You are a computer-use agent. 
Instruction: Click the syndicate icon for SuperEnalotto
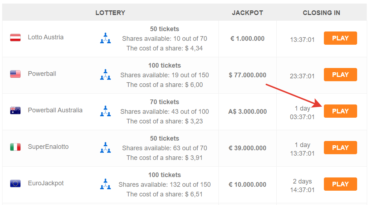105,147
